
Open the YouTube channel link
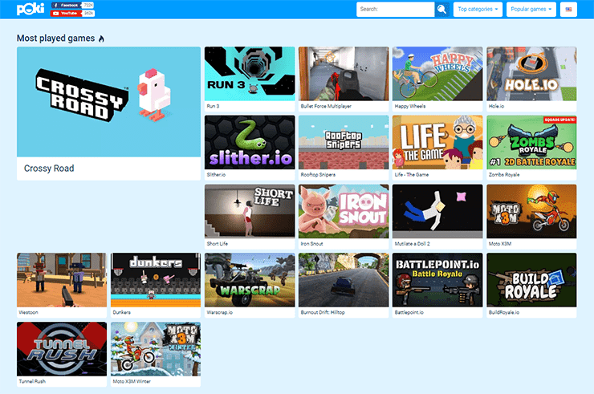click(x=72, y=14)
